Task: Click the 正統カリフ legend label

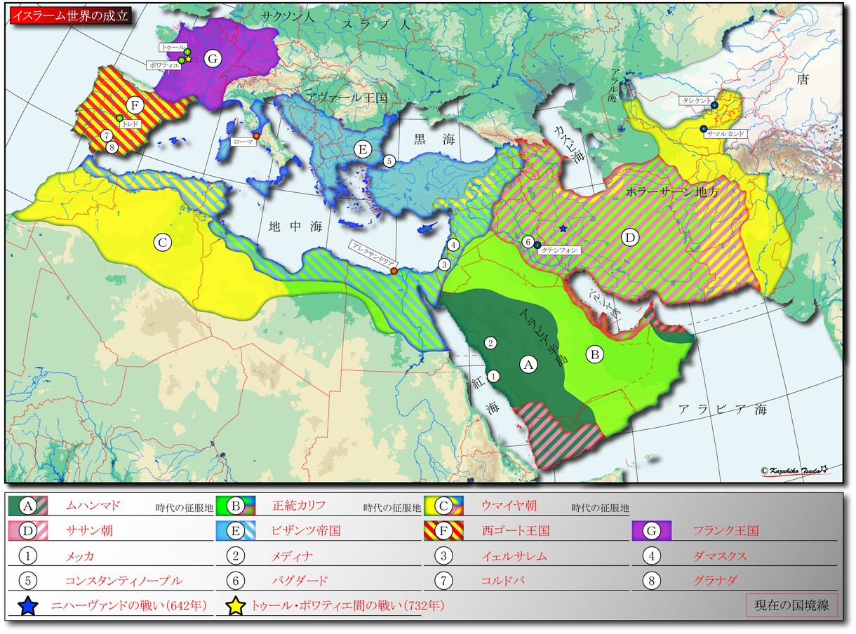Action: [300, 505]
